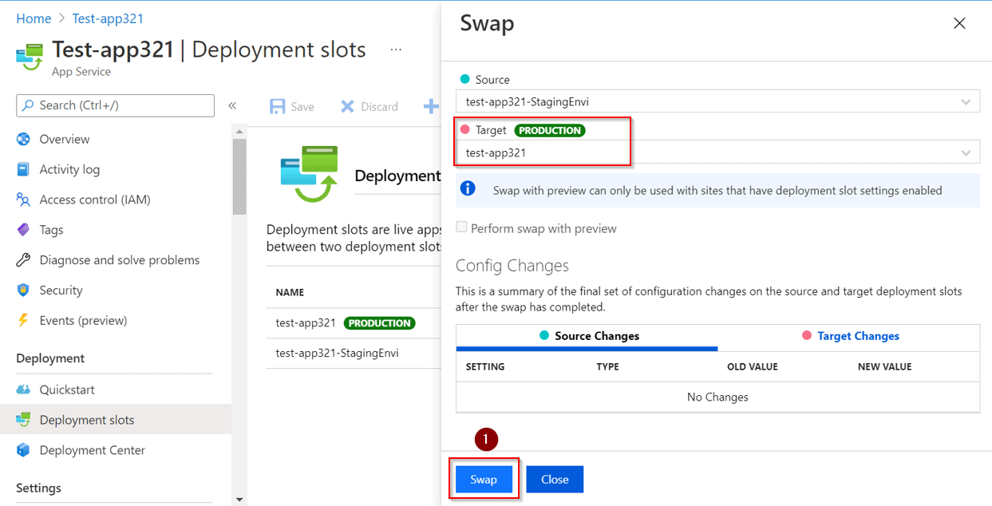
Task: Go to Home breadcrumb link
Action: pyautogui.click(x=34, y=18)
